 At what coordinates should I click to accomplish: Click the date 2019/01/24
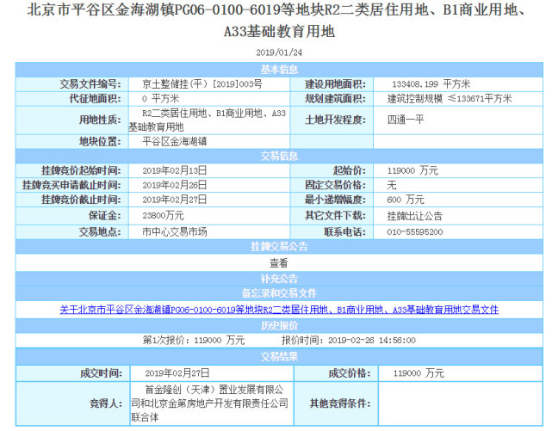click(x=279, y=52)
